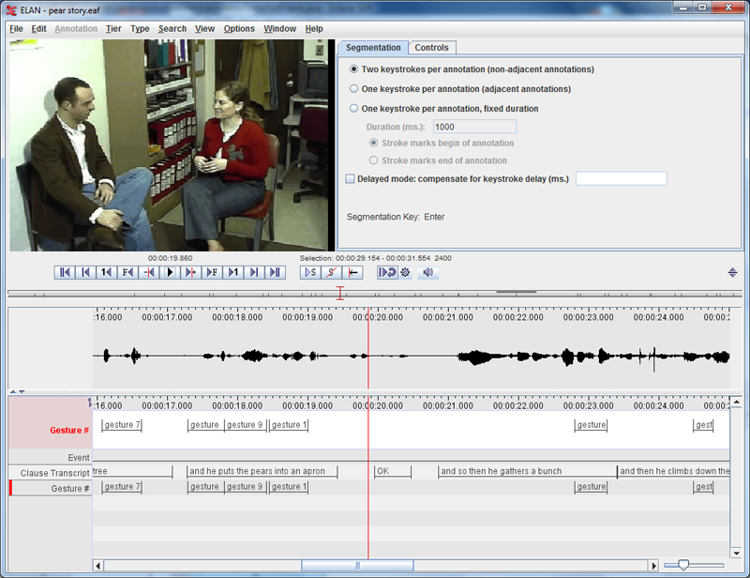Open playback settings gear icon
750x578 pixels.
pos(406,272)
